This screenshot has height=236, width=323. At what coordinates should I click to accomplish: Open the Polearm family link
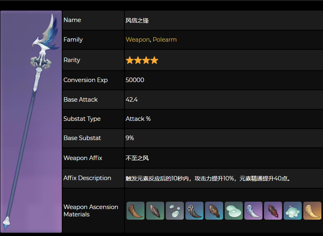point(165,40)
